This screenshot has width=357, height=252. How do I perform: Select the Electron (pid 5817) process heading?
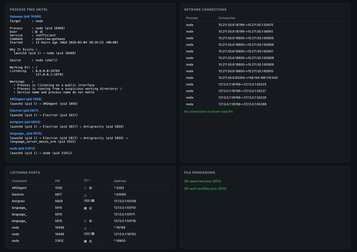click(24, 111)
